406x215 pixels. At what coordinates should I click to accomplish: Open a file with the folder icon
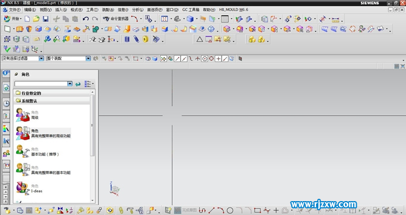pyautogui.click(x=36, y=19)
